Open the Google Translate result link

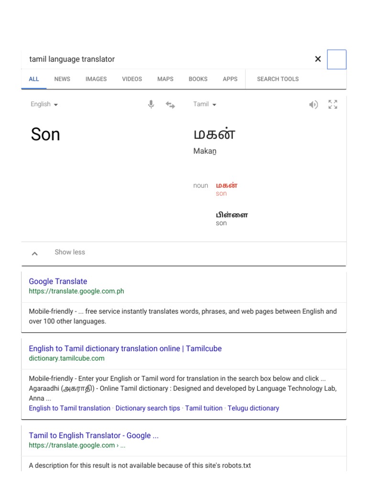[58, 281]
